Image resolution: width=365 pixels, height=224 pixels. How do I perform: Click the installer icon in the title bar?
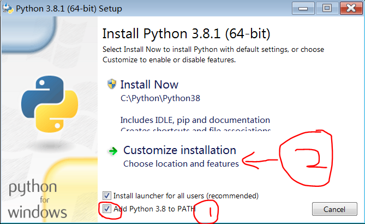pos(8,8)
